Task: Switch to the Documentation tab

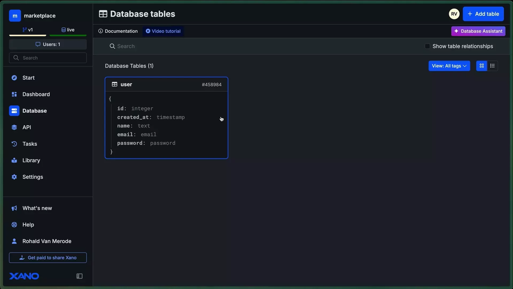Action: click(x=118, y=31)
